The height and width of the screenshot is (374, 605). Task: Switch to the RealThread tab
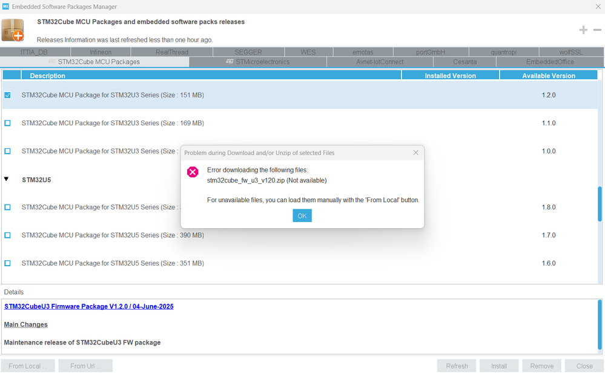coord(172,52)
